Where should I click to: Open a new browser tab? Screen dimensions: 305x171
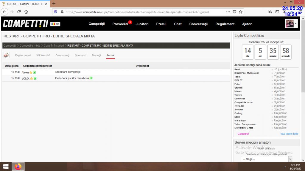54,4
